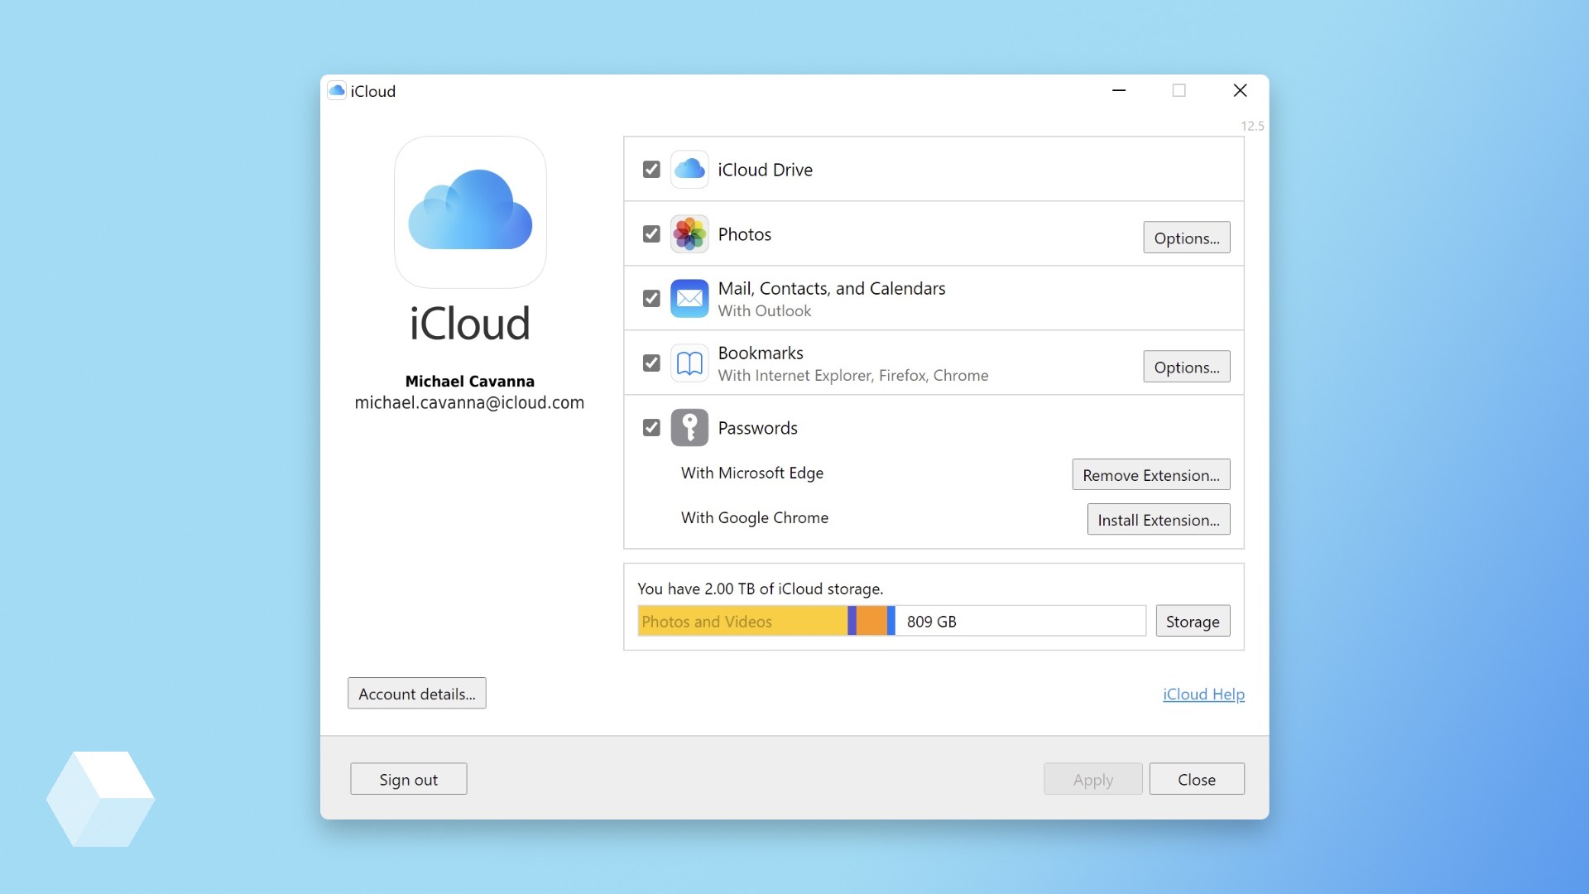The image size is (1589, 894).
Task: Open the Storage button
Action: (x=1193, y=621)
